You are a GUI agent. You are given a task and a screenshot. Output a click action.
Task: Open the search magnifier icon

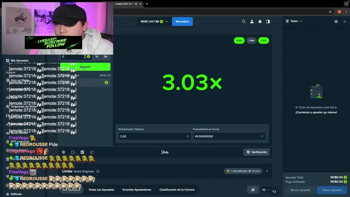[x=244, y=21]
